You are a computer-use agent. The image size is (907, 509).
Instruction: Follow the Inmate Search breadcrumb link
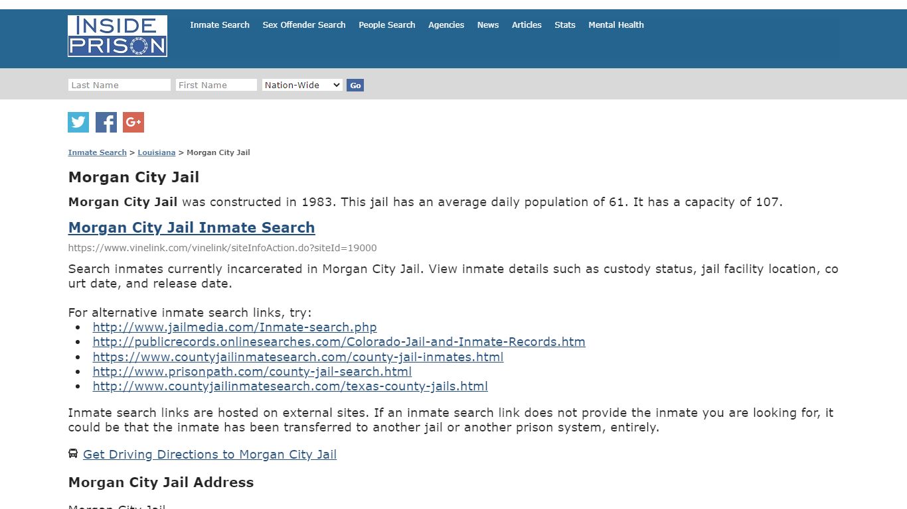tap(97, 152)
